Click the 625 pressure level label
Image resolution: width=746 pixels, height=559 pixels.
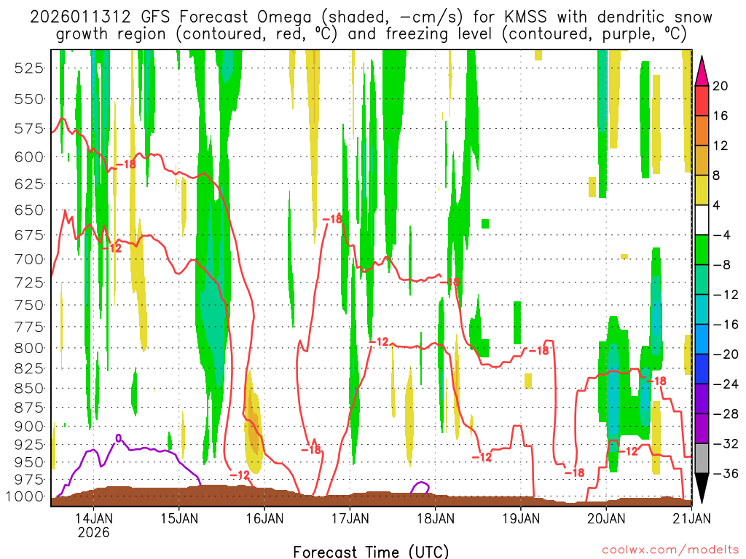coord(28,184)
